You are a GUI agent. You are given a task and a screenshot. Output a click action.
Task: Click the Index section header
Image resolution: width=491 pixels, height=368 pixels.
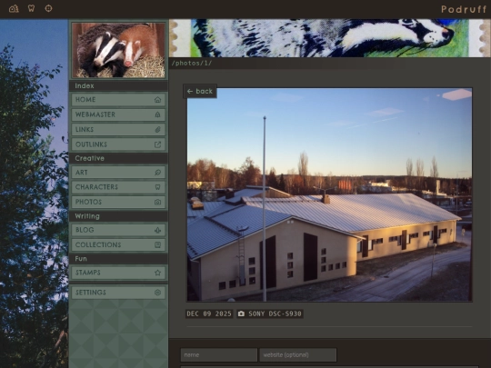tap(118, 85)
